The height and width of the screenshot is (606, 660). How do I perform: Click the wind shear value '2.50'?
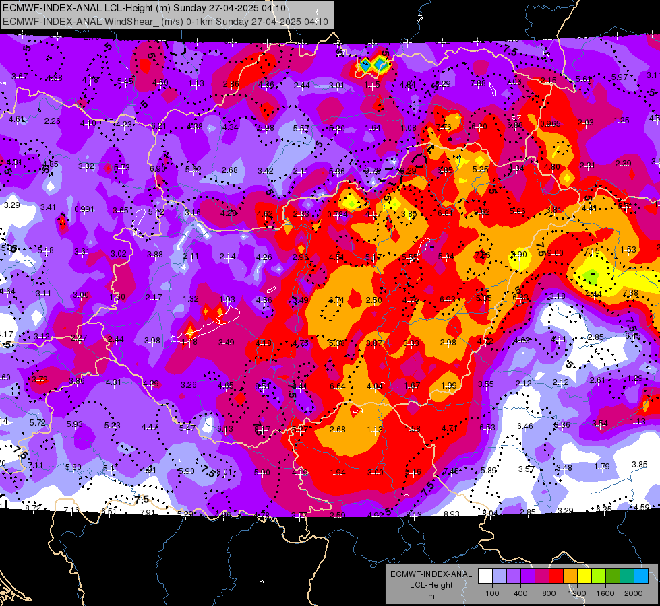[373, 300]
